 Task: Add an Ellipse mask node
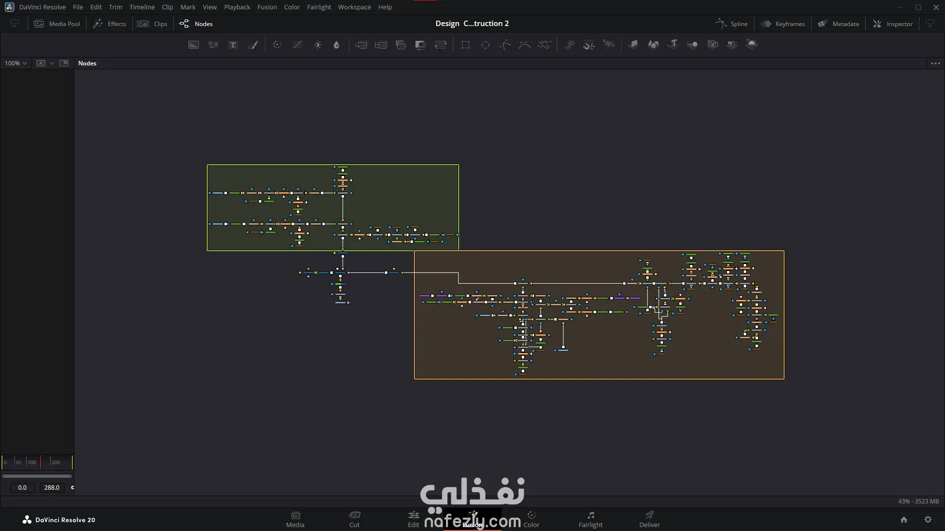click(485, 45)
